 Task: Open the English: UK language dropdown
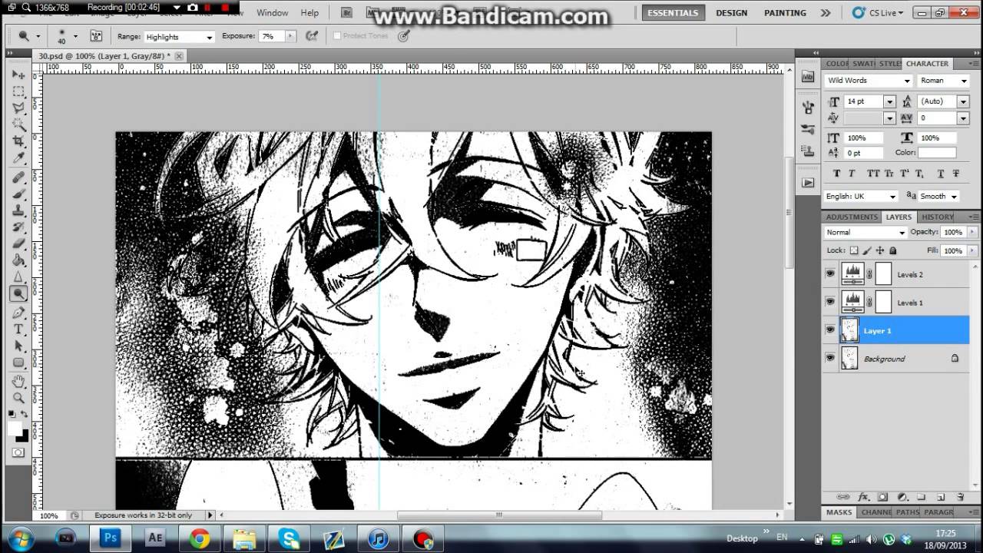click(861, 197)
